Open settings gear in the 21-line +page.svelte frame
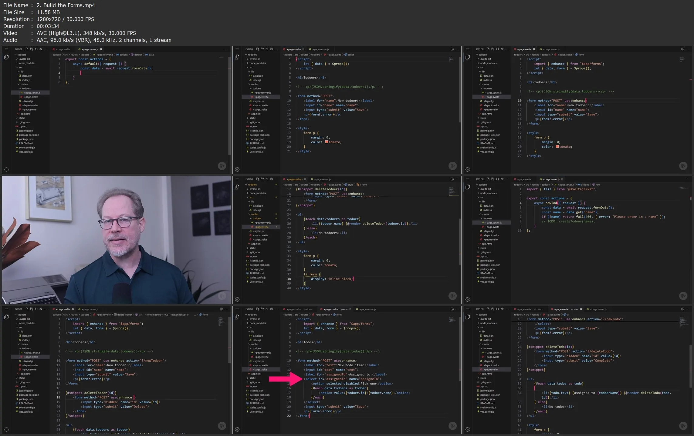 point(237,169)
